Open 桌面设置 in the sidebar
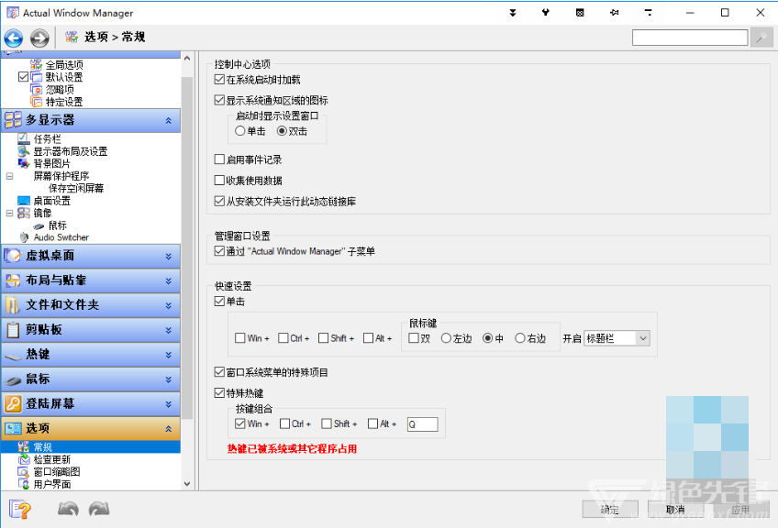Screen dimensions: 778x528 tap(52, 201)
